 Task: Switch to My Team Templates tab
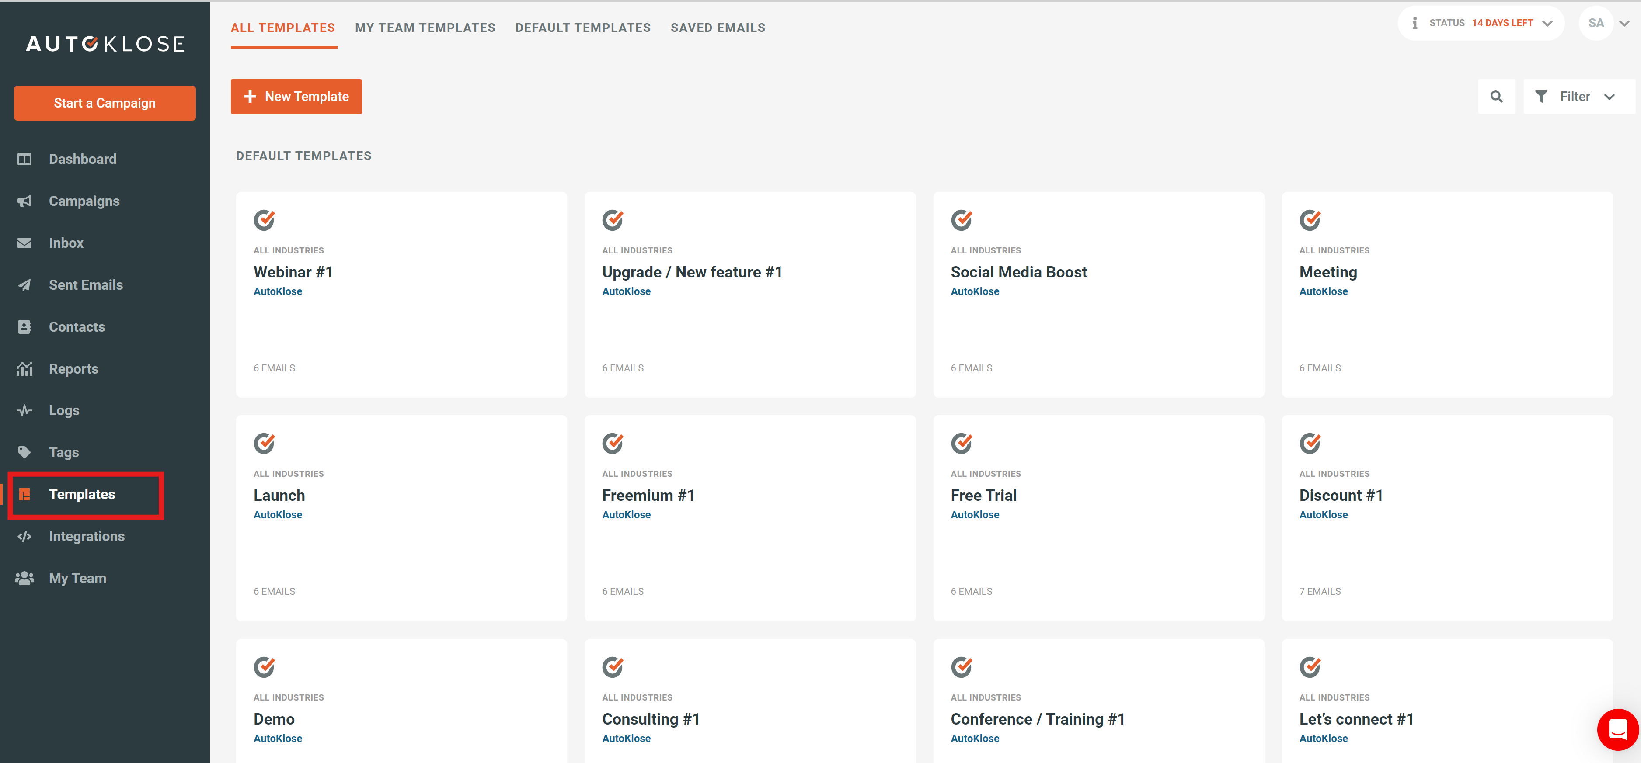click(425, 28)
